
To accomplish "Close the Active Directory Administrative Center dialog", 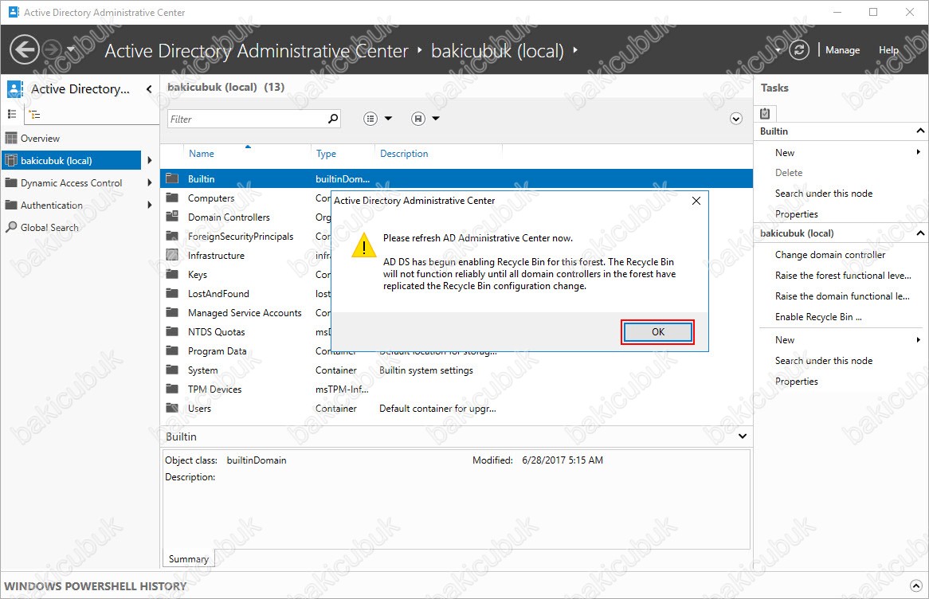I will click(696, 201).
